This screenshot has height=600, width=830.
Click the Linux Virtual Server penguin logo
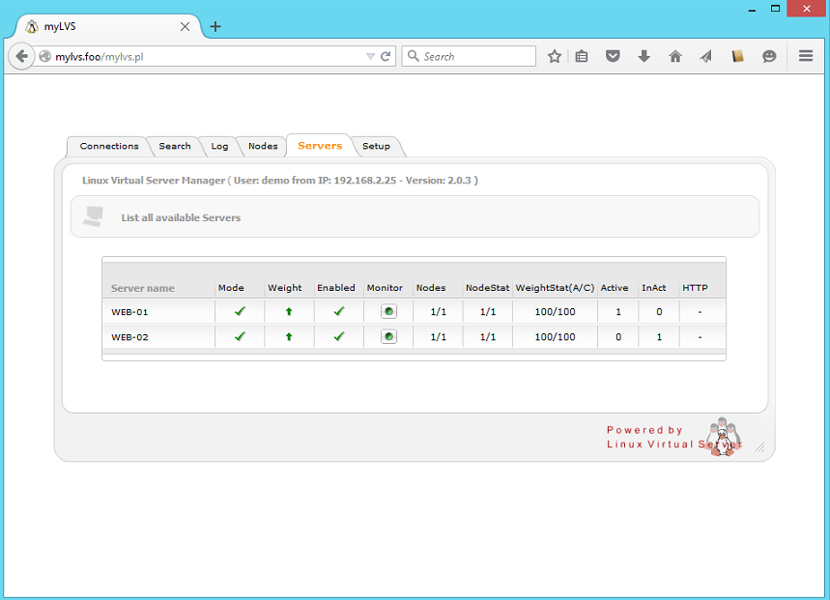[x=721, y=437]
